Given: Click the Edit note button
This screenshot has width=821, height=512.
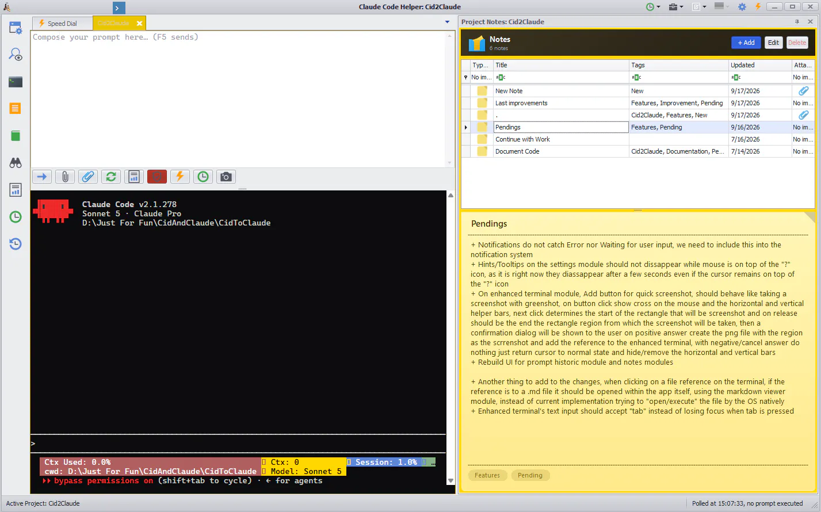Looking at the screenshot, I should pos(773,43).
